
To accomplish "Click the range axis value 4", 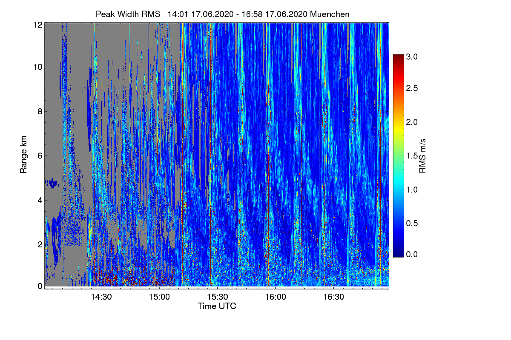I will coord(40,200).
